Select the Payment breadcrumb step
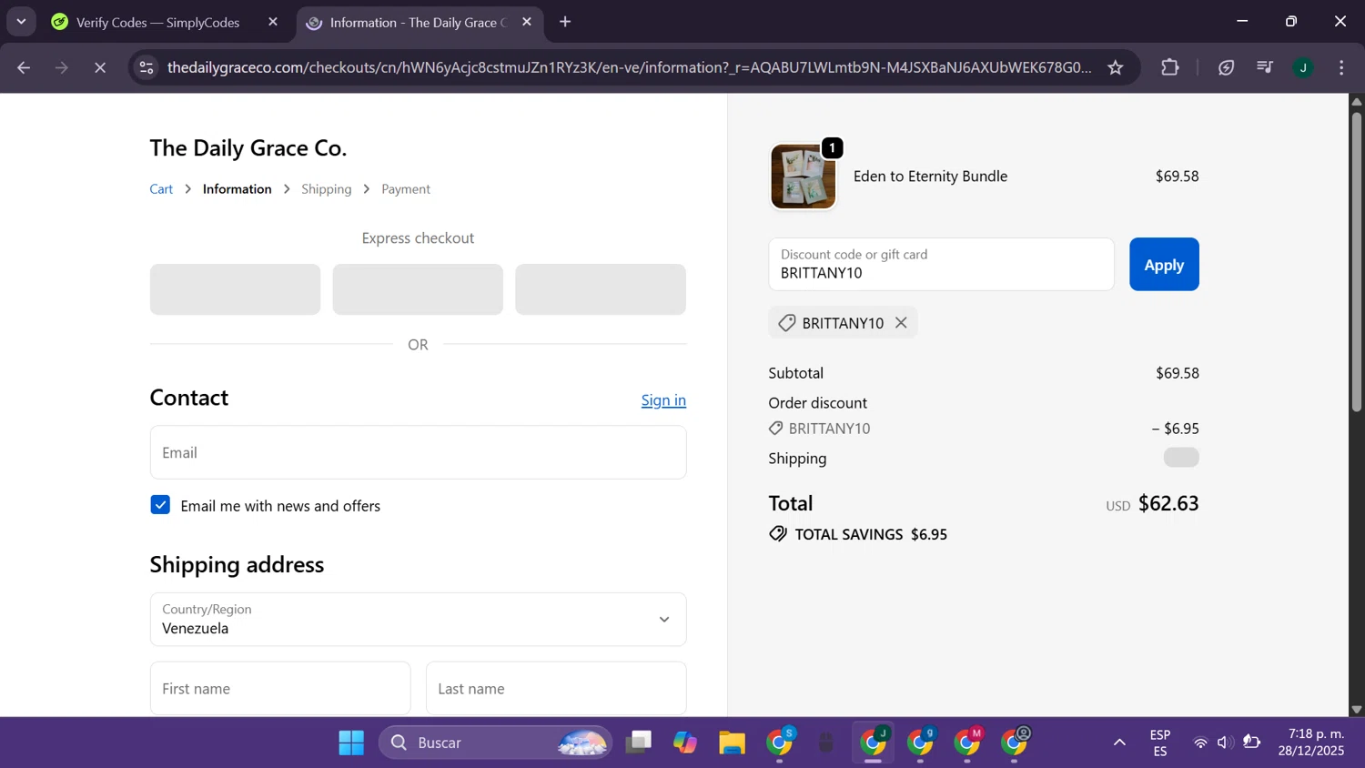1365x768 pixels. click(x=406, y=189)
